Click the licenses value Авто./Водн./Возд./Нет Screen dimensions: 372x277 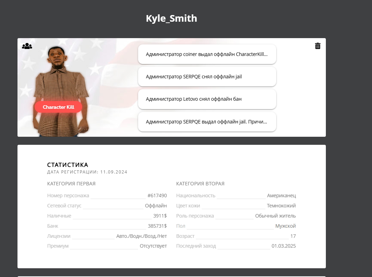141,236
